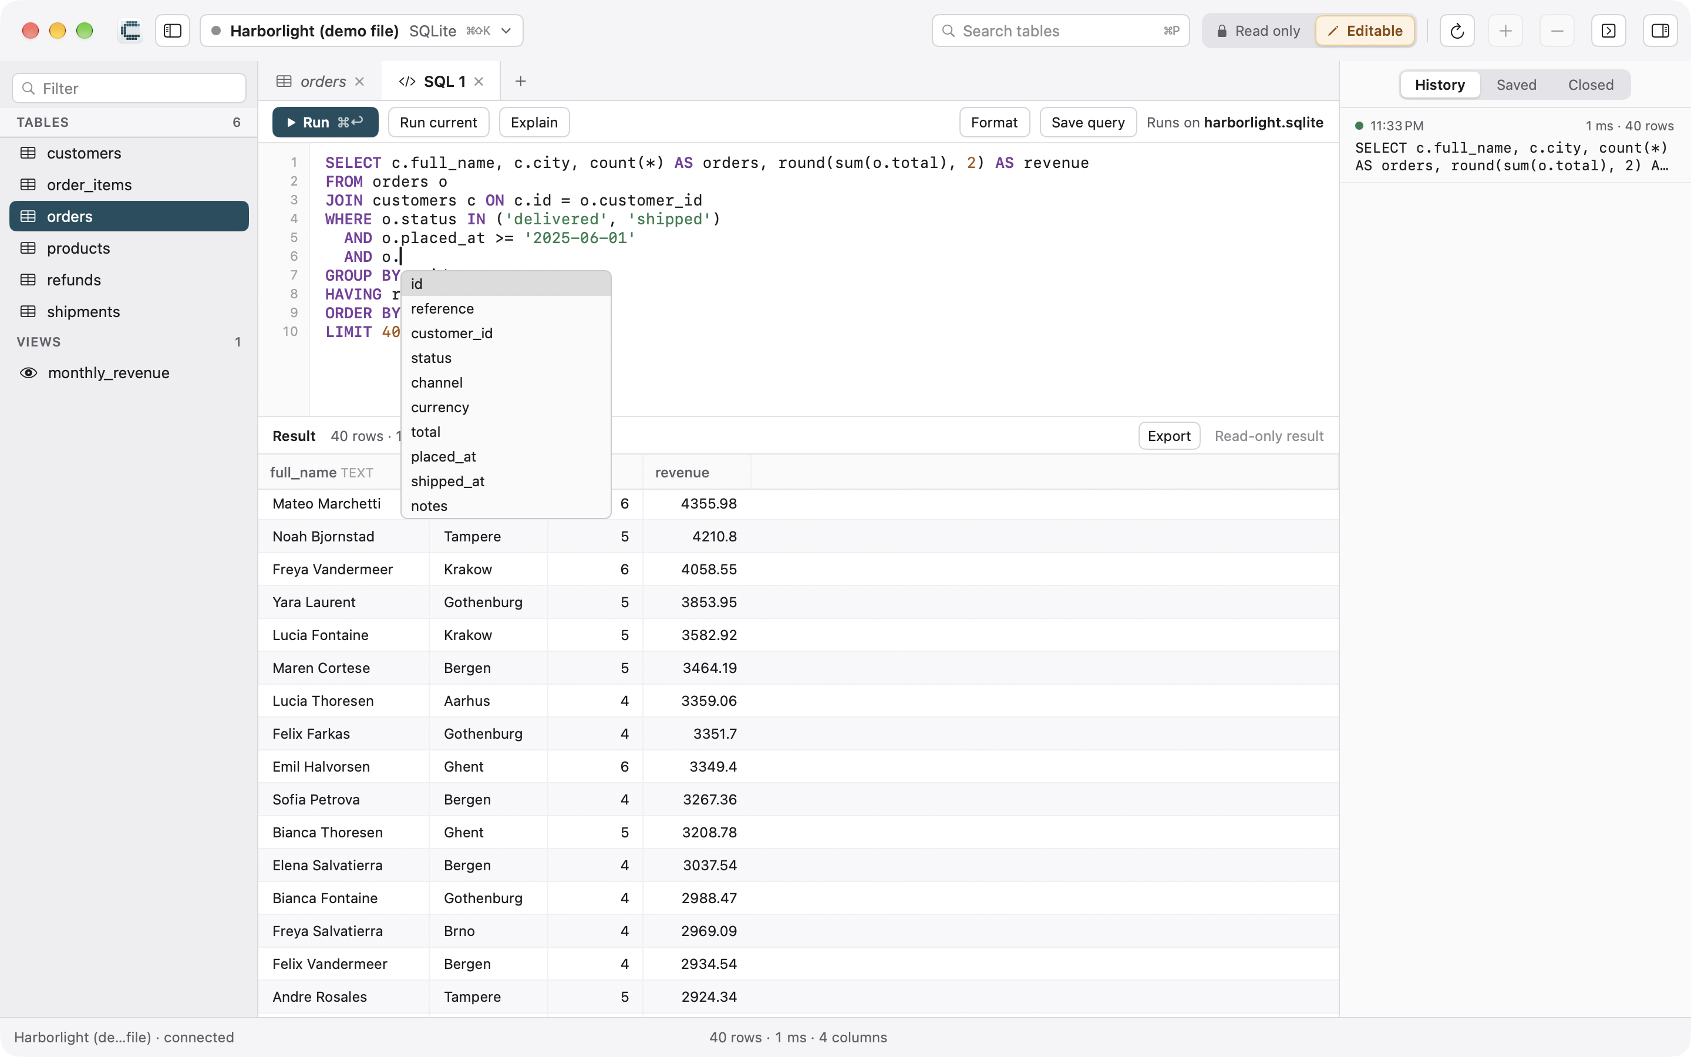
Task: Click the search magnifier in Search tables
Action: coord(948,31)
